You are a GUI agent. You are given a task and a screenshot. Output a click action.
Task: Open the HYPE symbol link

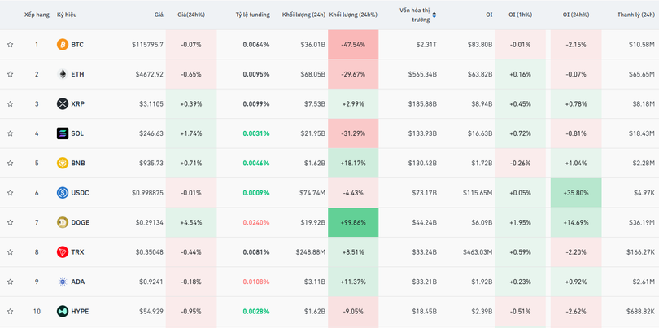(x=80, y=312)
